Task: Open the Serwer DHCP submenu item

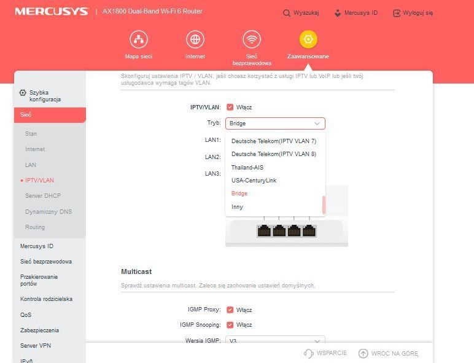Action: point(43,196)
